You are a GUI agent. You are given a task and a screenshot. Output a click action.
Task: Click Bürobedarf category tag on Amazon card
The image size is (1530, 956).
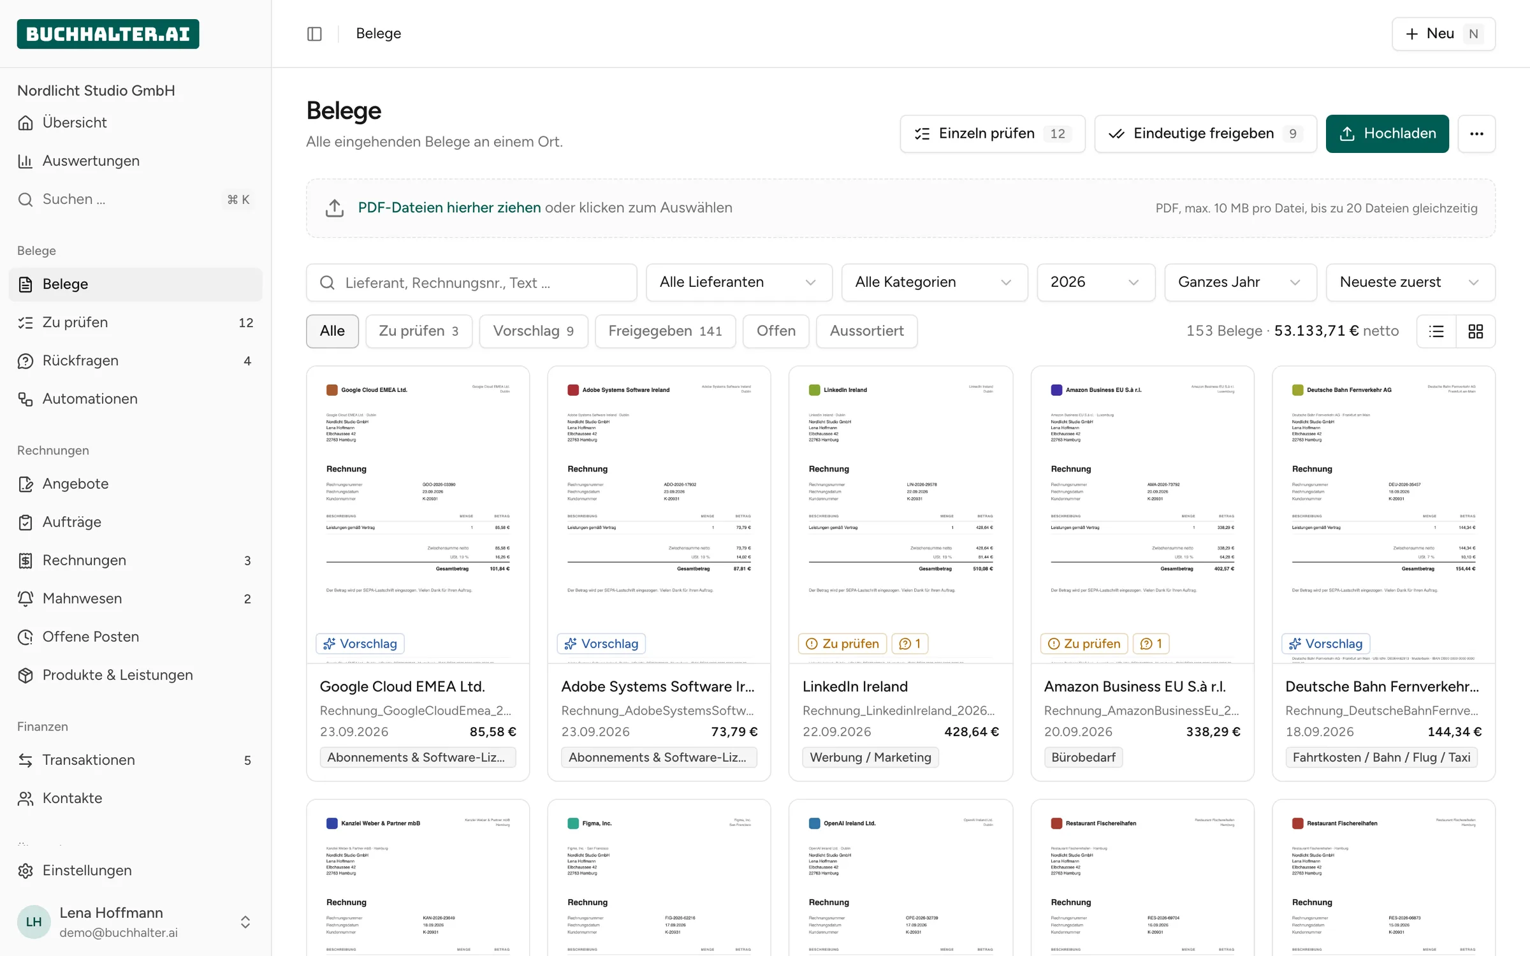(x=1083, y=757)
